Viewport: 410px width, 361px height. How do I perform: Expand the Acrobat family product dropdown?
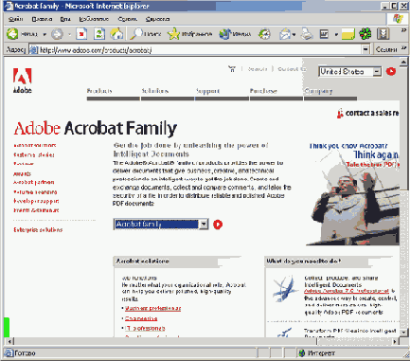coord(204,225)
